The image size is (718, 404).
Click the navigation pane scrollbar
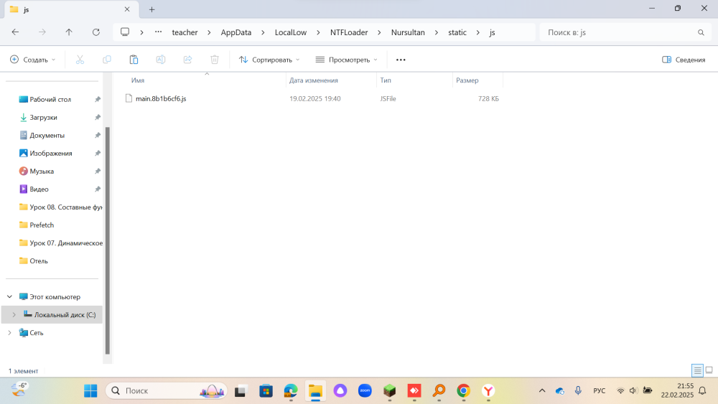108,240
